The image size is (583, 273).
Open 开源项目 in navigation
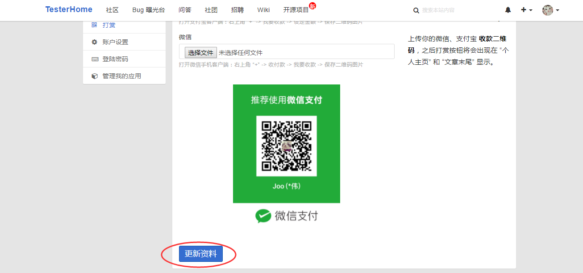(296, 10)
